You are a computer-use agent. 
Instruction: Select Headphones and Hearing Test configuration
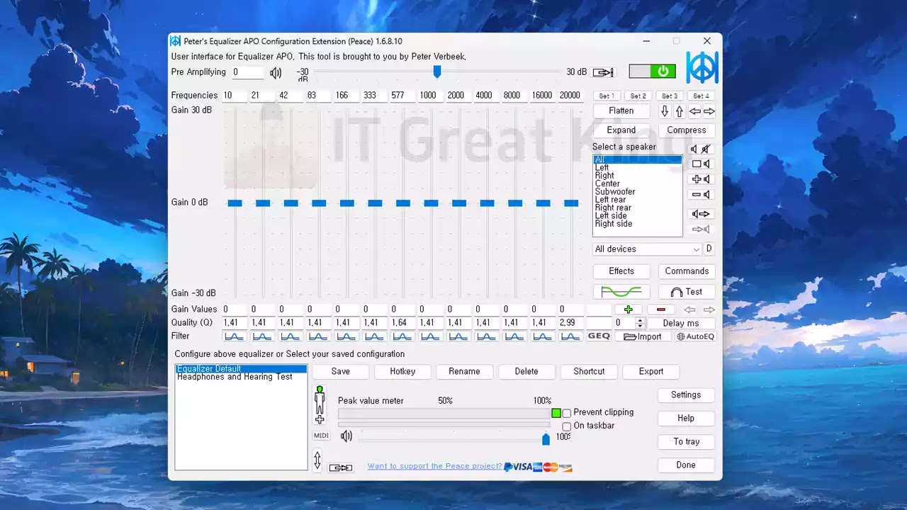[235, 377]
